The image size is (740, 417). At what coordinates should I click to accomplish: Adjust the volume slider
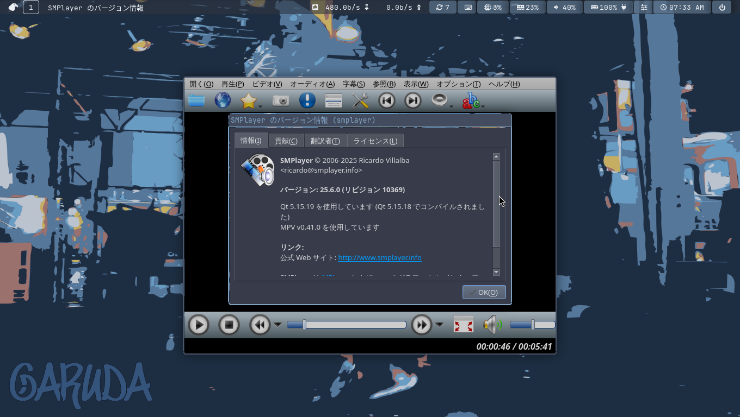coord(532,325)
